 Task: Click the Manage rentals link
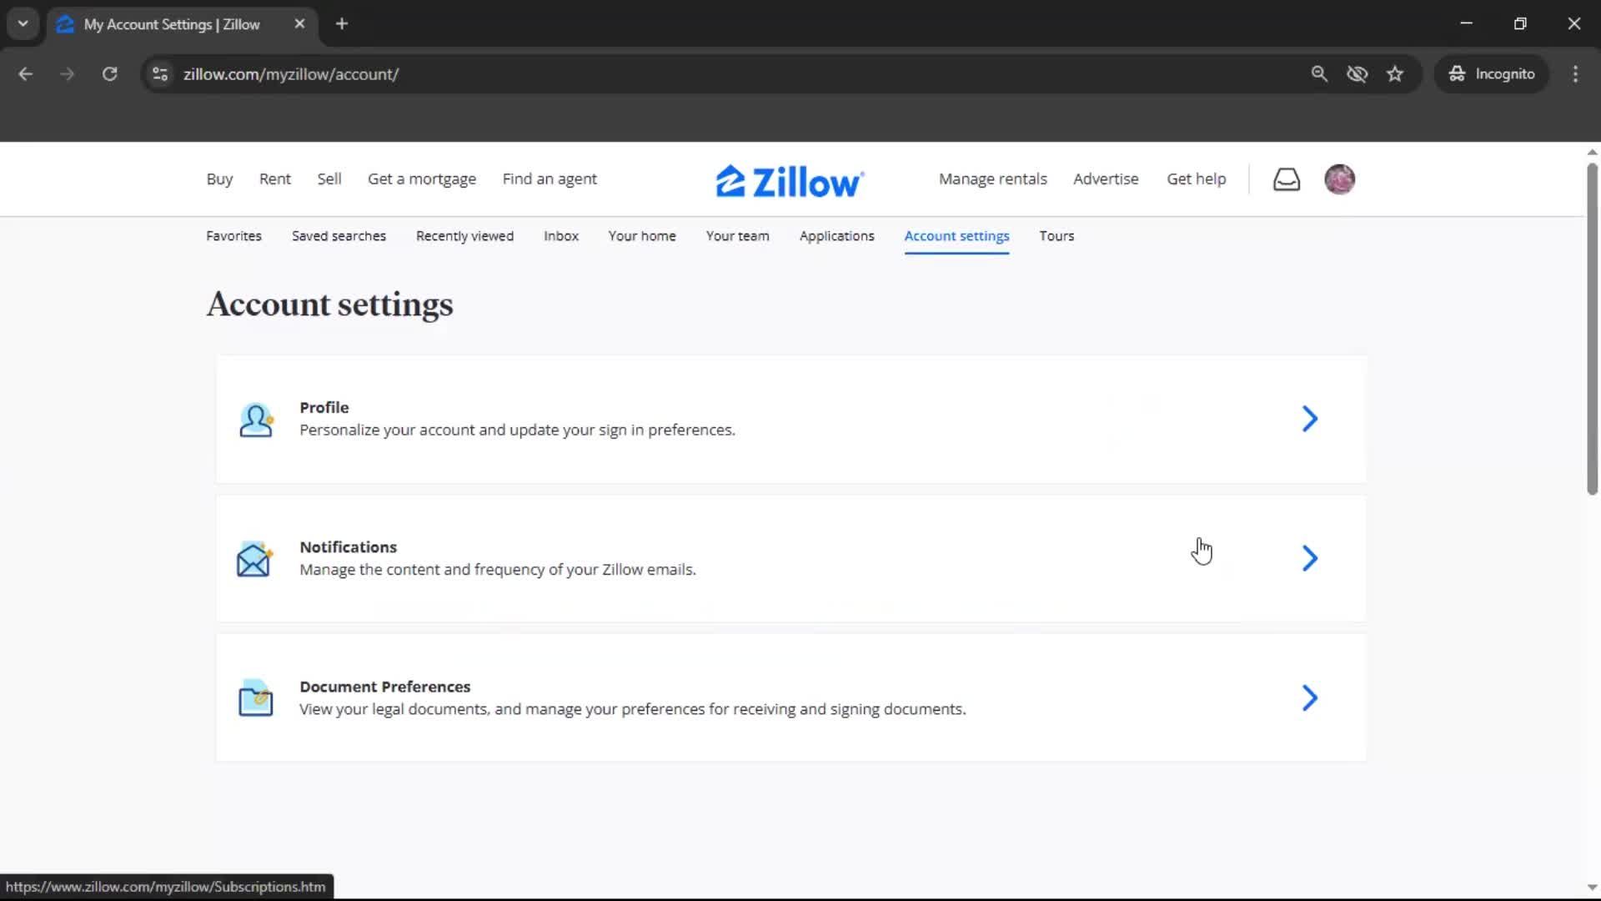[992, 179]
